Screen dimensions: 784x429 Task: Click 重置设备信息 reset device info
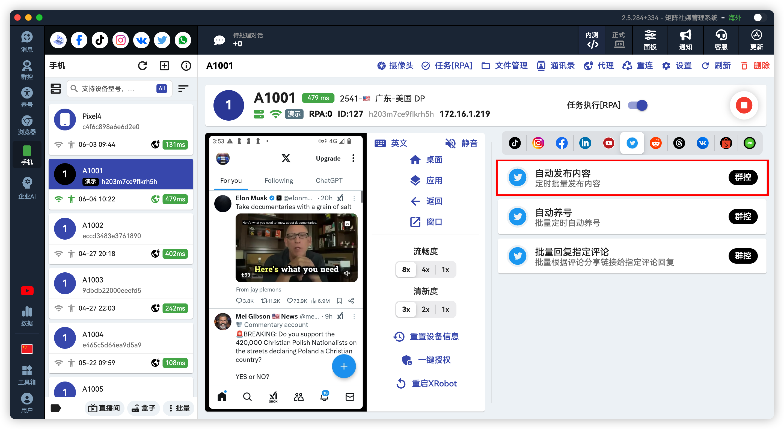(426, 336)
